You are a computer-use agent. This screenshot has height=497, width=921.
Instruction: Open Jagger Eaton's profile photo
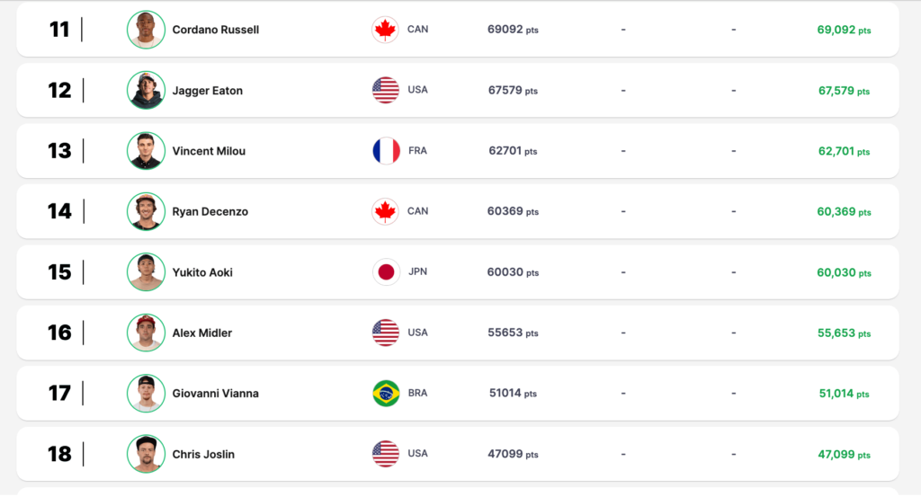click(146, 90)
